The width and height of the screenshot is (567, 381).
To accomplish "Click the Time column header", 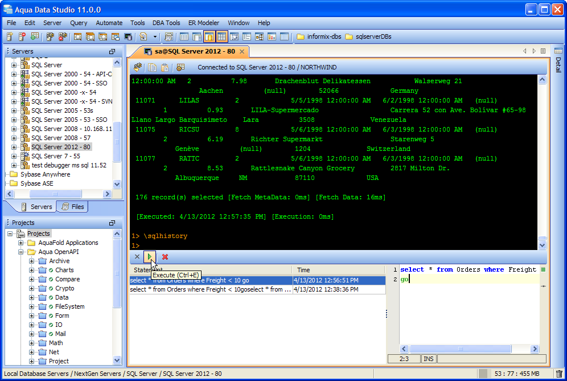I will pyautogui.click(x=339, y=270).
